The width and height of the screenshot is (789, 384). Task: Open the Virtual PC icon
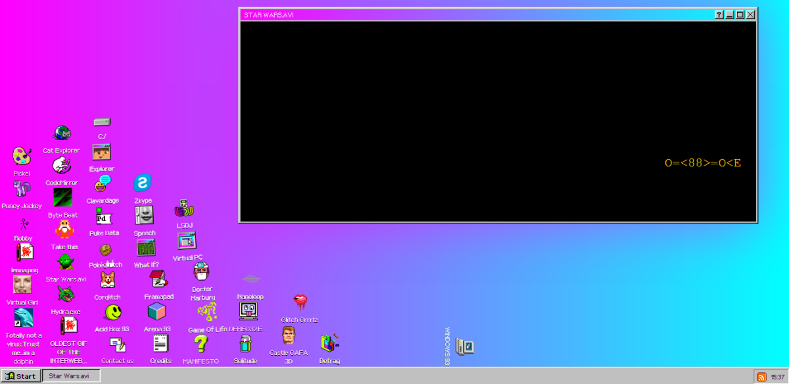[x=187, y=241]
